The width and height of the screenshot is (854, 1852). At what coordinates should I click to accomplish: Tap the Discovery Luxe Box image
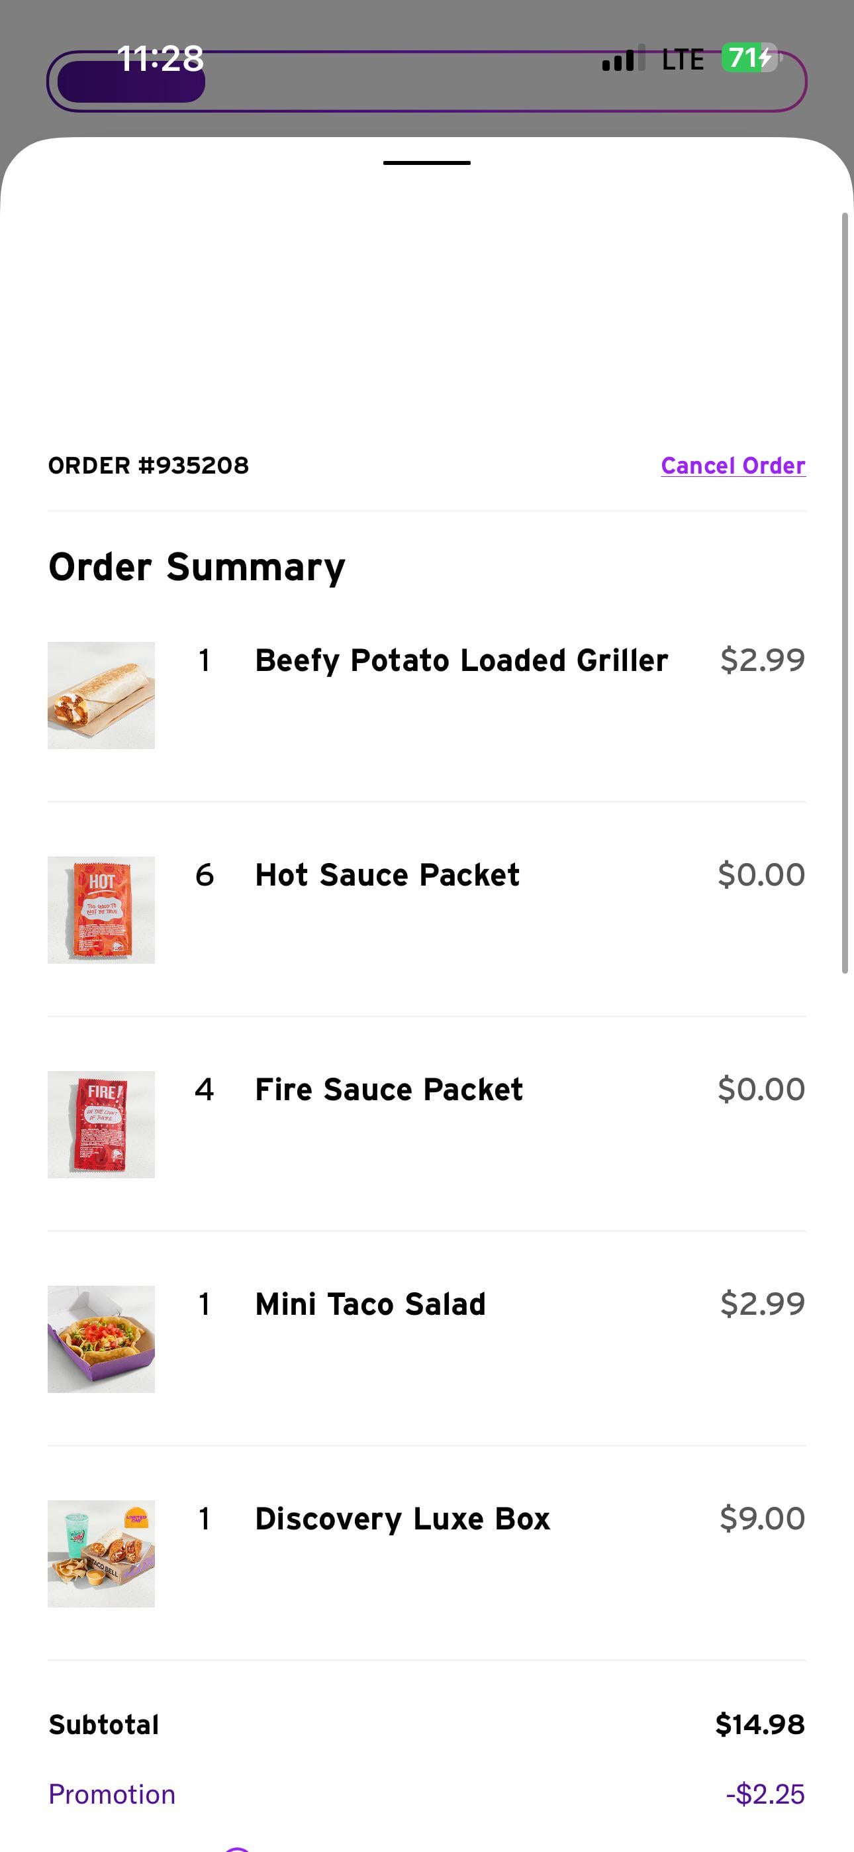pyautogui.click(x=101, y=1553)
